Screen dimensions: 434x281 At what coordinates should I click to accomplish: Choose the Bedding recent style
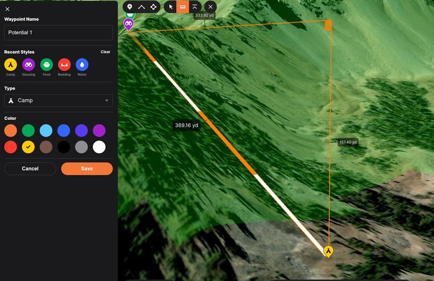pyautogui.click(x=64, y=65)
